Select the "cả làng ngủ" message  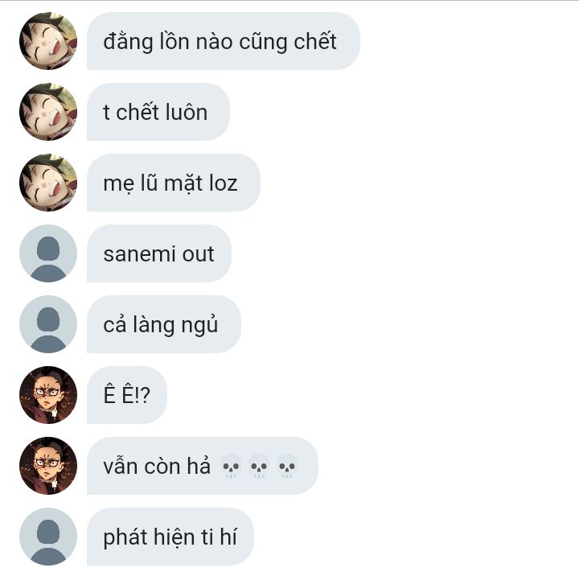tap(164, 324)
